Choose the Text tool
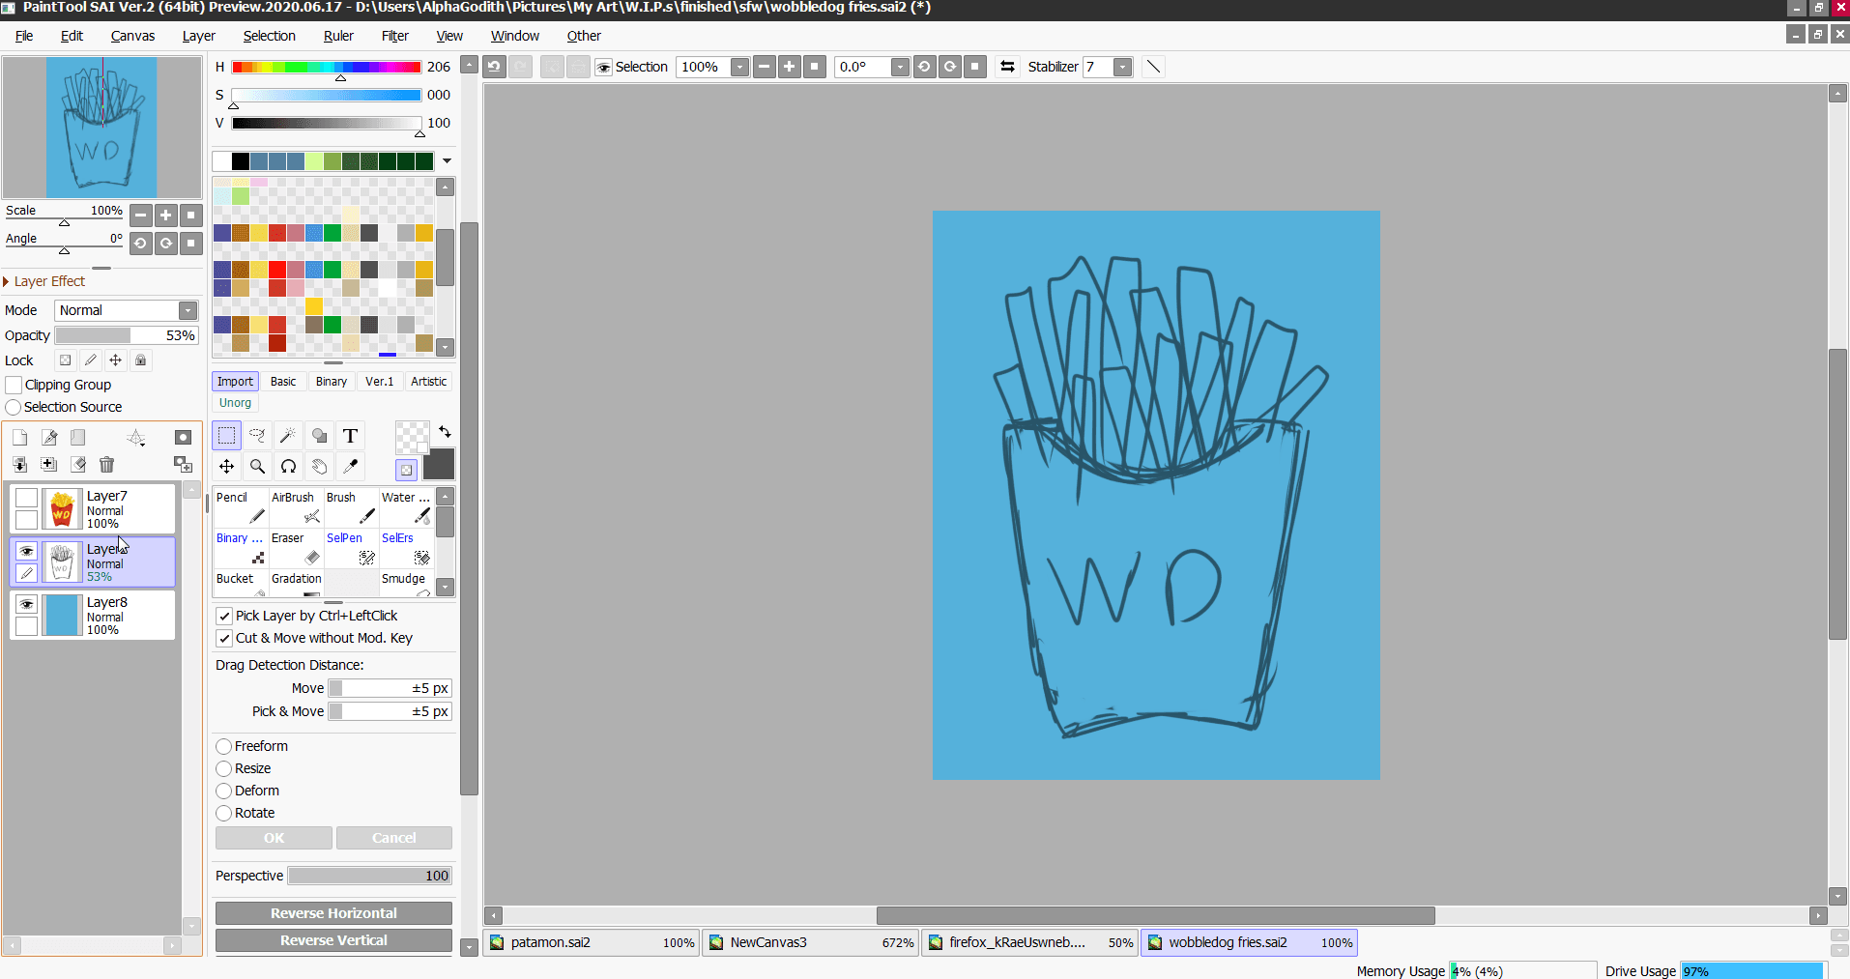Viewport: 1850px width, 979px height. pos(350,436)
